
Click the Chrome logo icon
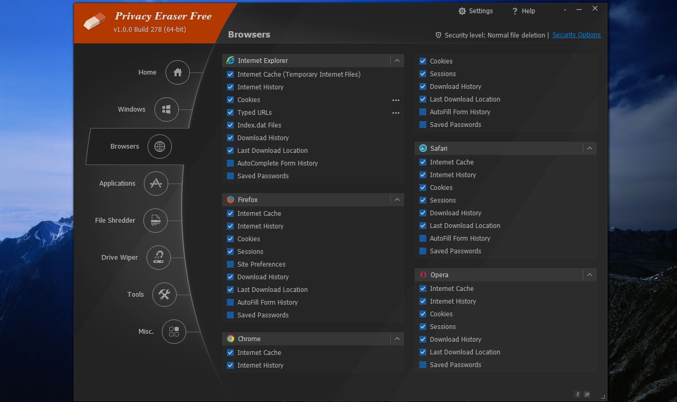point(231,339)
